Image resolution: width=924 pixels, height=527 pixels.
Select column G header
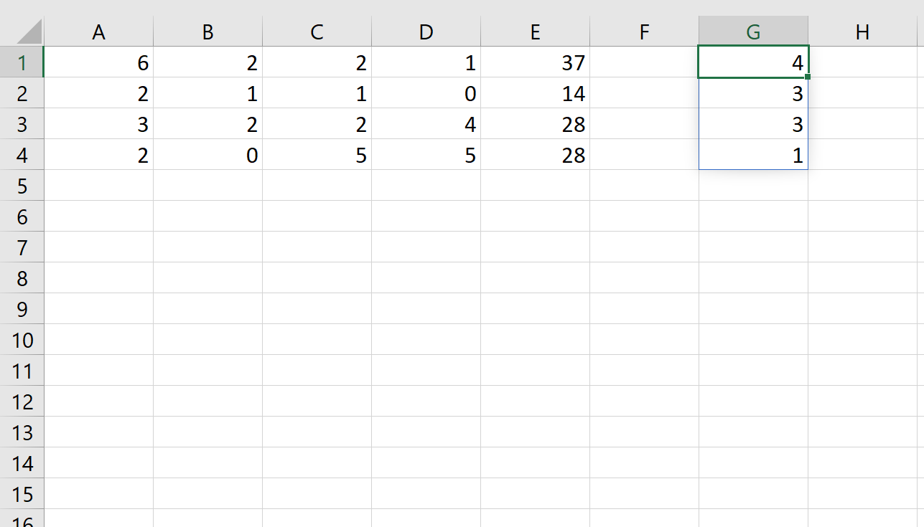753,32
